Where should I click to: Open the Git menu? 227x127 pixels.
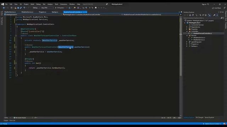(21, 4)
